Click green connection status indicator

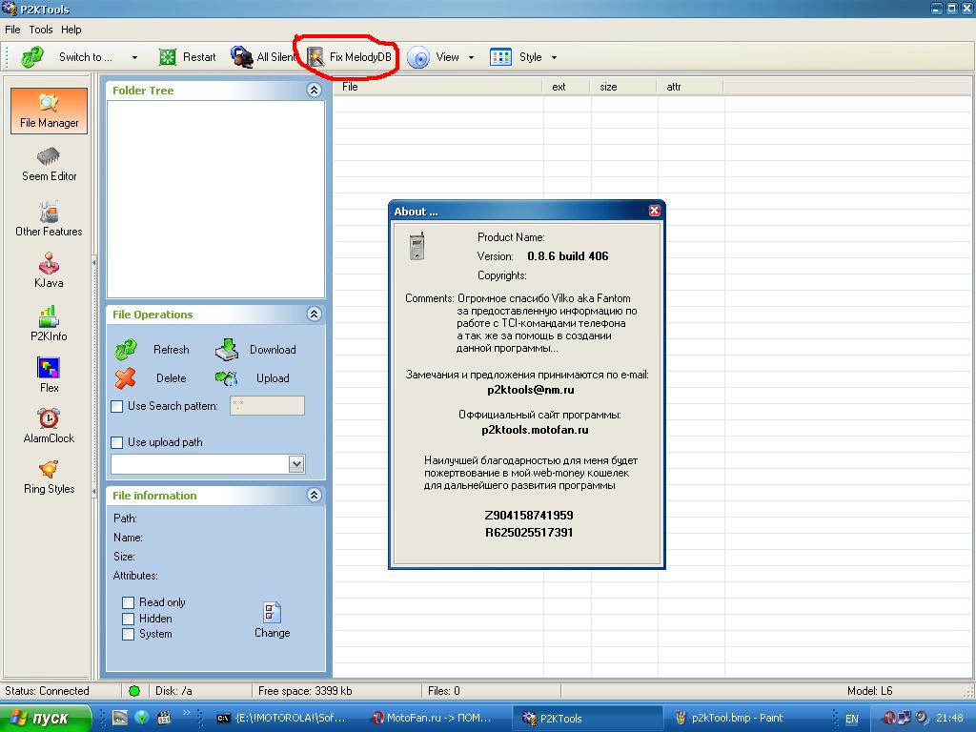coord(134,691)
